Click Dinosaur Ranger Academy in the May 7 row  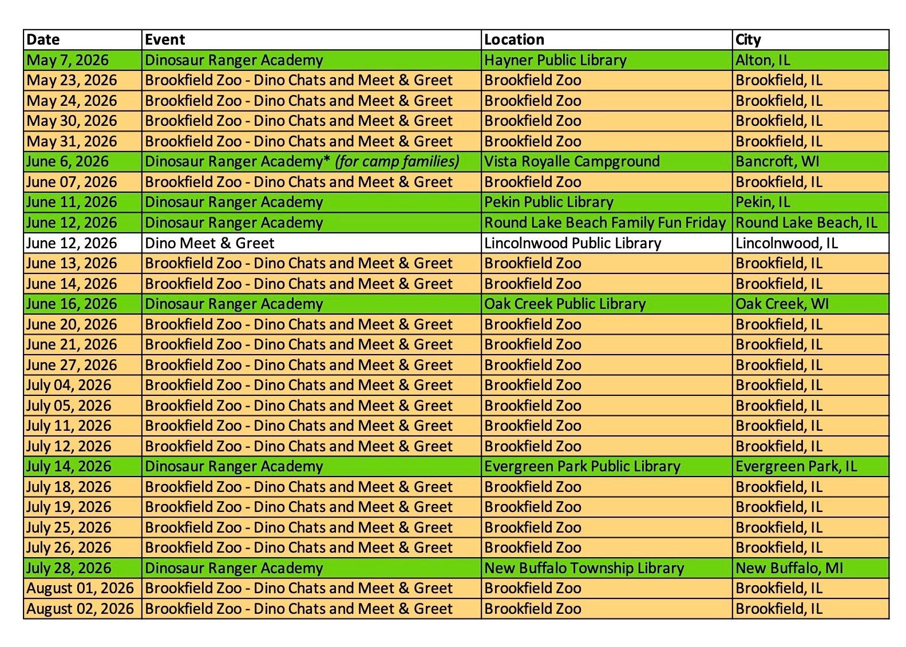coord(311,60)
